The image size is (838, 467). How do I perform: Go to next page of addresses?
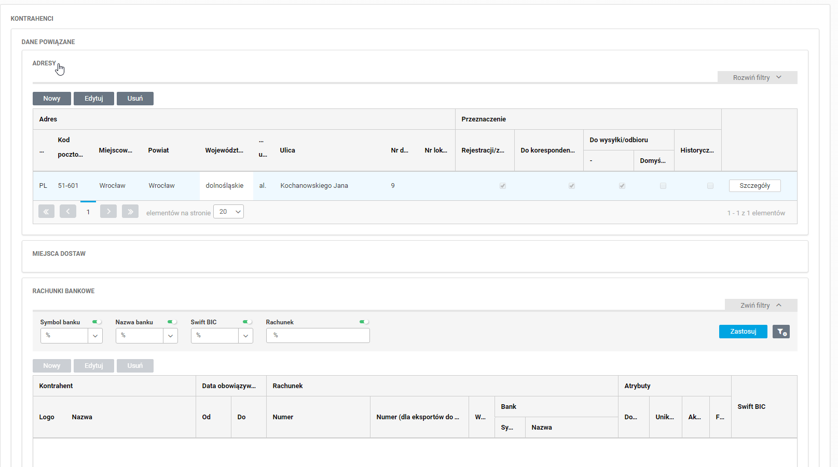point(108,212)
